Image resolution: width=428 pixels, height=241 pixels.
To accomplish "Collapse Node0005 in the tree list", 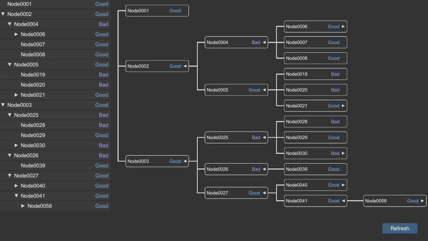I will [10, 65].
